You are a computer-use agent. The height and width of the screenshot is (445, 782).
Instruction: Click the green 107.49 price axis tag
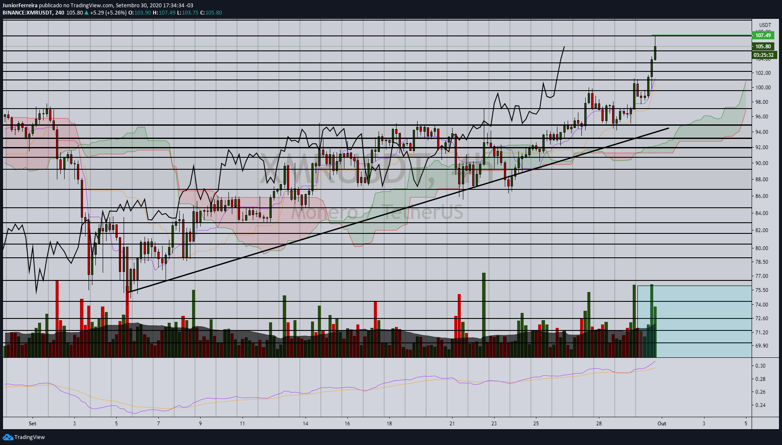pos(763,35)
